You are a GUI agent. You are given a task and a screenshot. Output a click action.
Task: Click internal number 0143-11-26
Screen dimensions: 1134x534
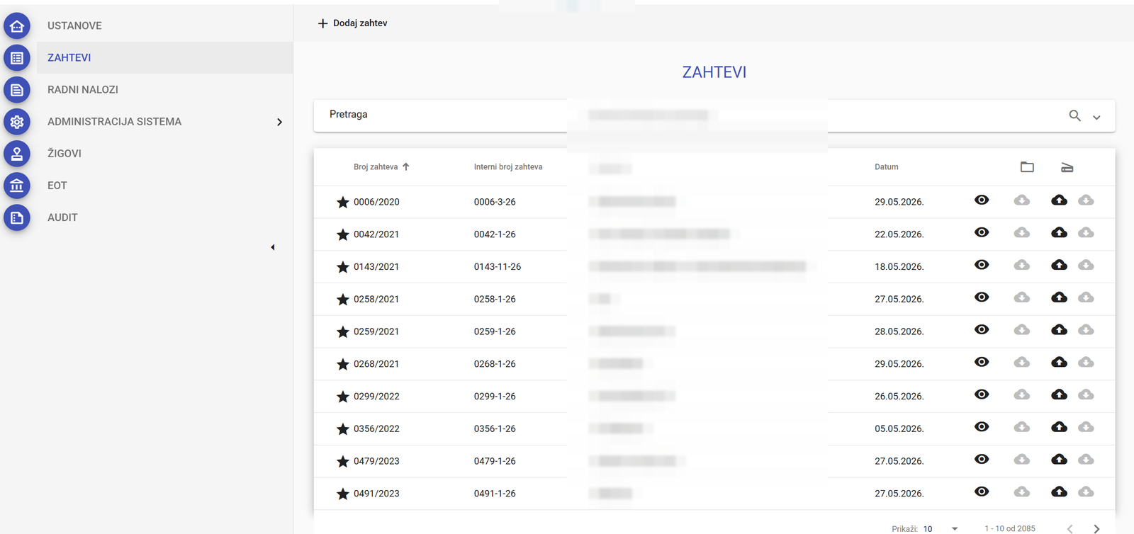coord(498,267)
